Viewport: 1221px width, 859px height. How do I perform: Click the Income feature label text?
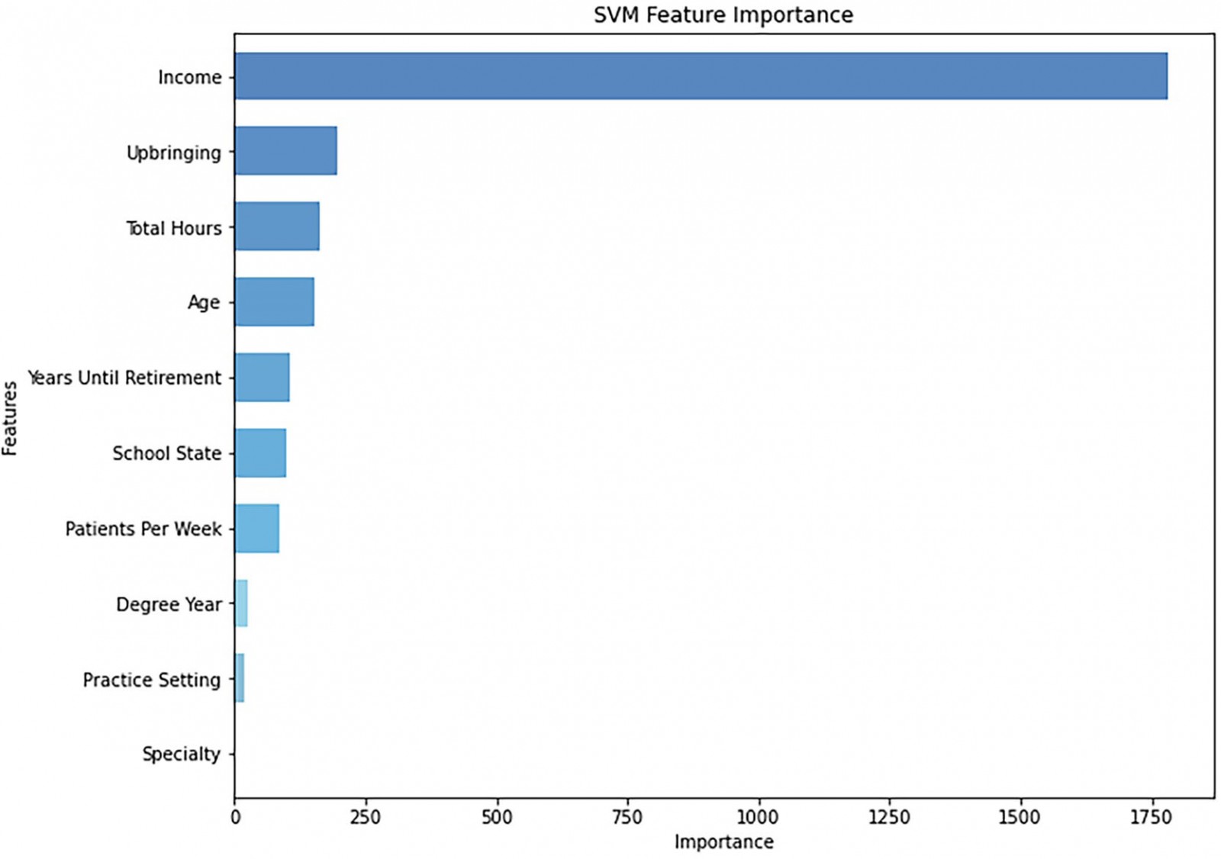pyautogui.click(x=189, y=77)
